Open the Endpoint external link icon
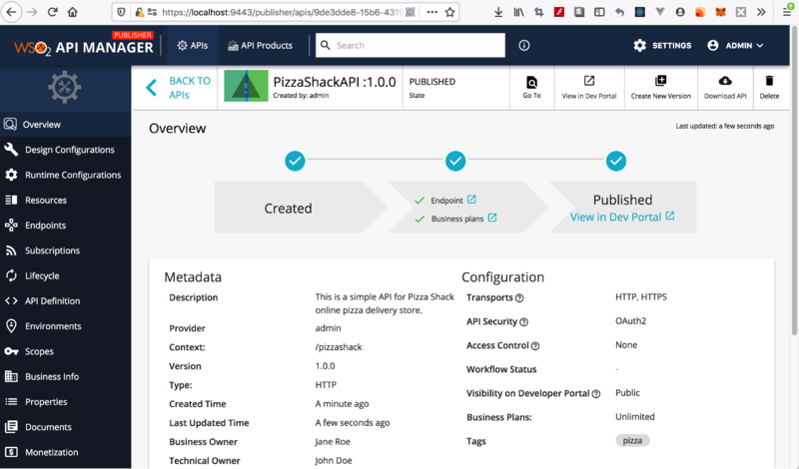The height and width of the screenshot is (469, 799). coord(471,200)
